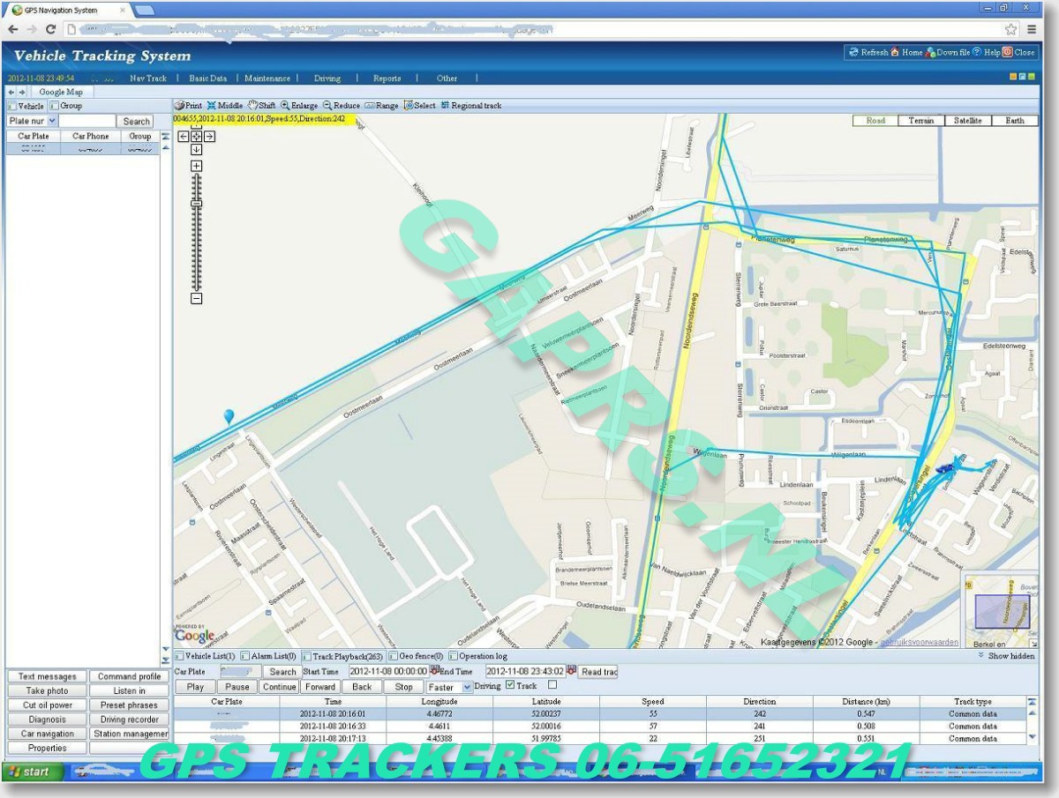
Task: Click the Cut oil power button
Action: pyautogui.click(x=48, y=705)
